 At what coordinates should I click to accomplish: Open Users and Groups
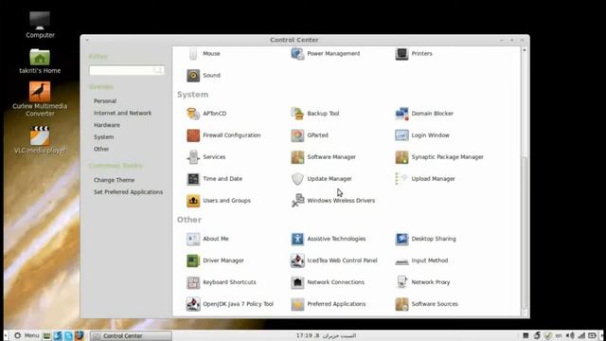click(219, 201)
